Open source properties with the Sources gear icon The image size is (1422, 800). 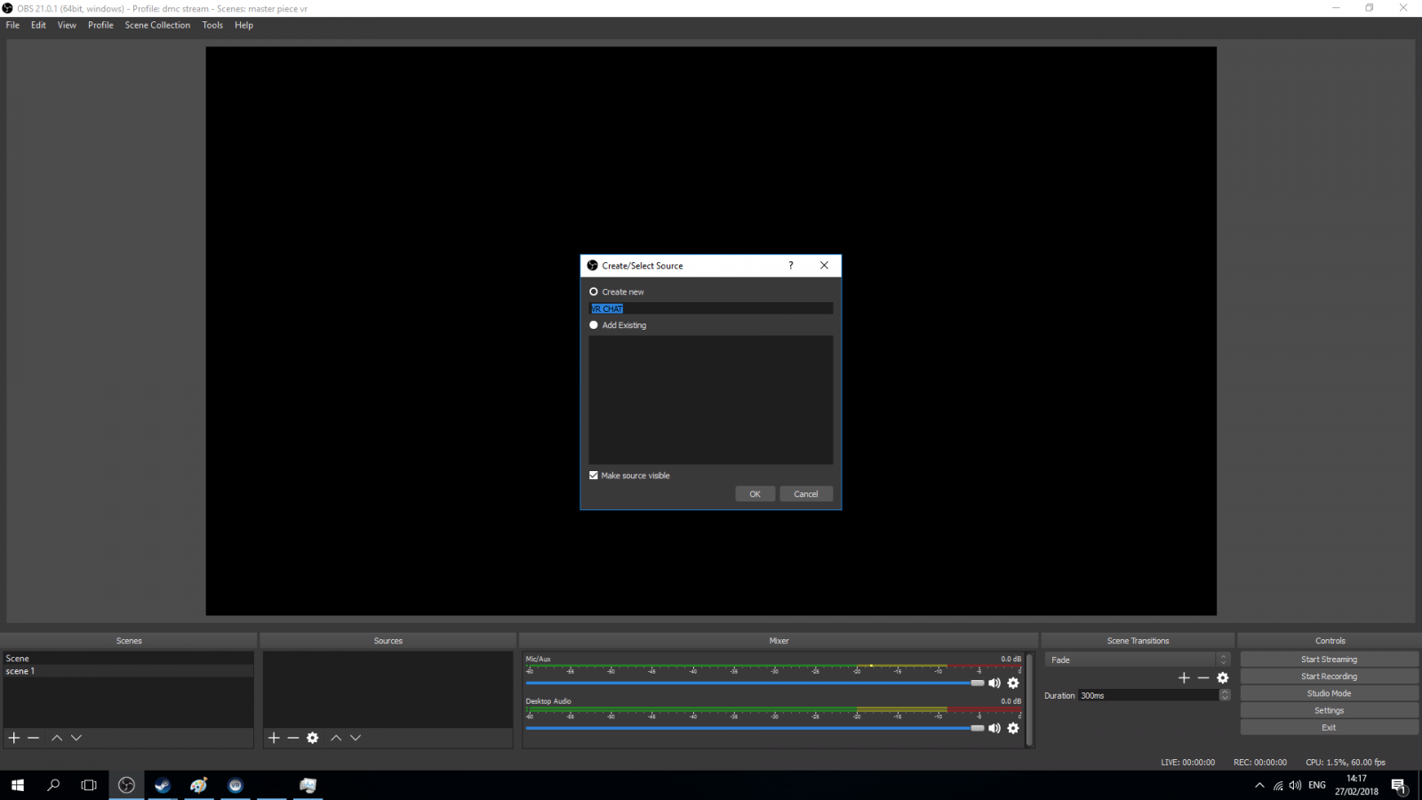[x=313, y=738]
